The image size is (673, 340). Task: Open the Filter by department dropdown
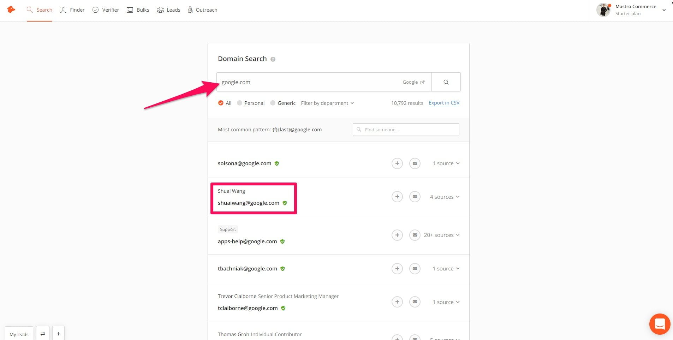pyautogui.click(x=327, y=103)
